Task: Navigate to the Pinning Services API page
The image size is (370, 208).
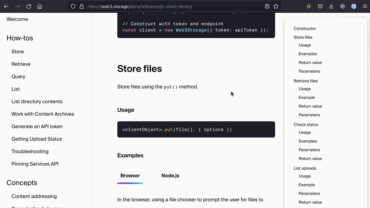Action: (35, 164)
